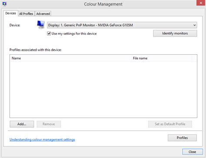
Task: Expand the device list using the chevron arrow
Action: coord(194,25)
